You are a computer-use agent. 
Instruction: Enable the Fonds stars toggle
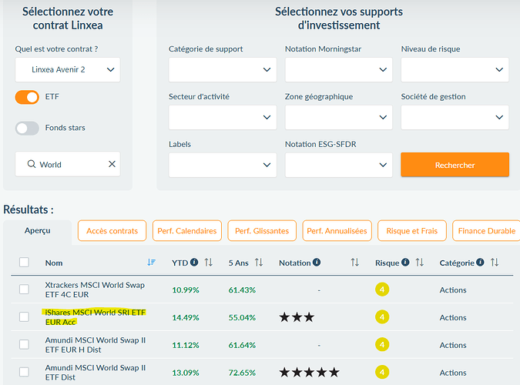(x=27, y=128)
